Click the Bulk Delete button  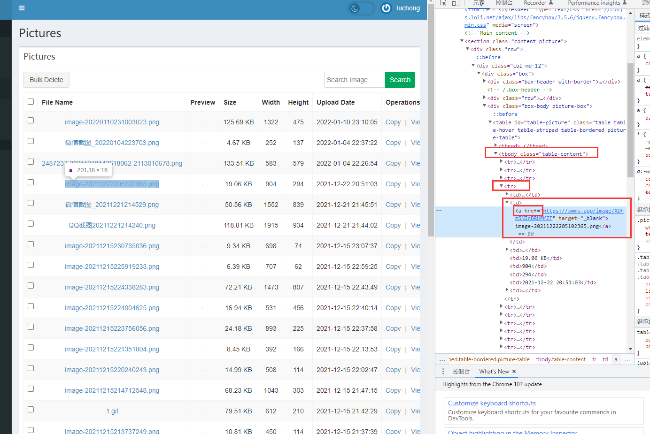(46, 80)
